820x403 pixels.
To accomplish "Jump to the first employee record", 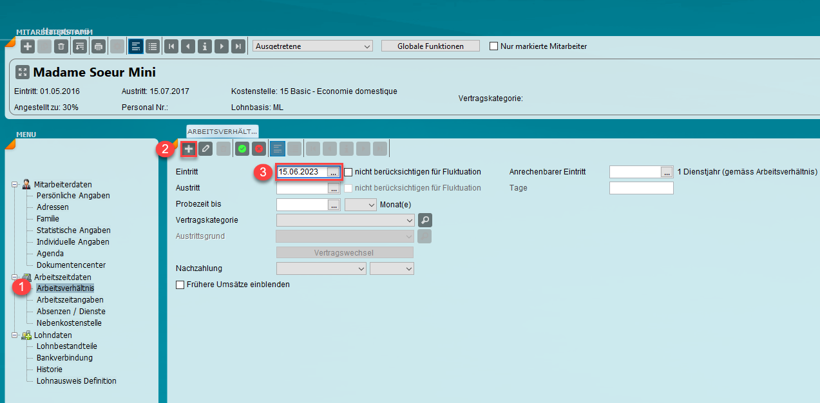I will [171, 46].
